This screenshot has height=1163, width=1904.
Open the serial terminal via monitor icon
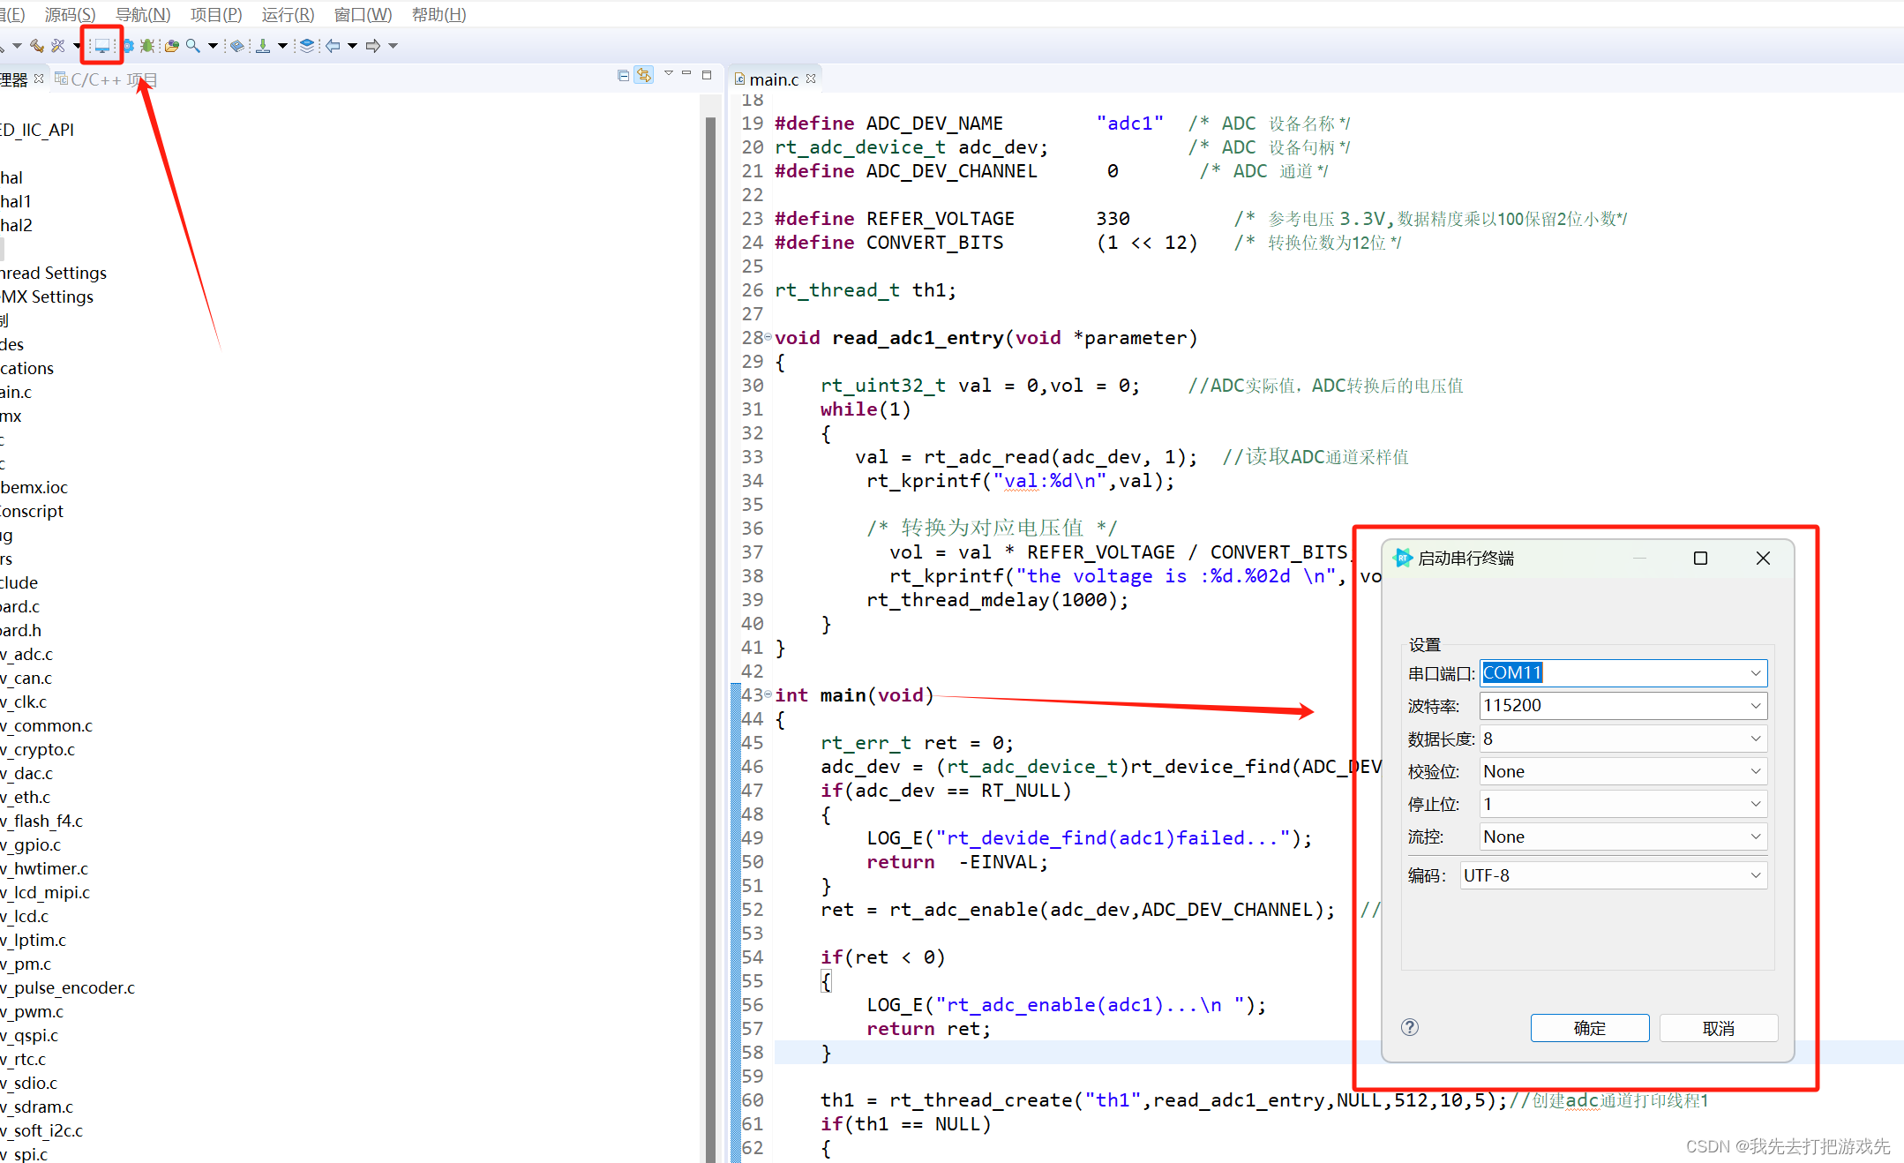[102, 45]
